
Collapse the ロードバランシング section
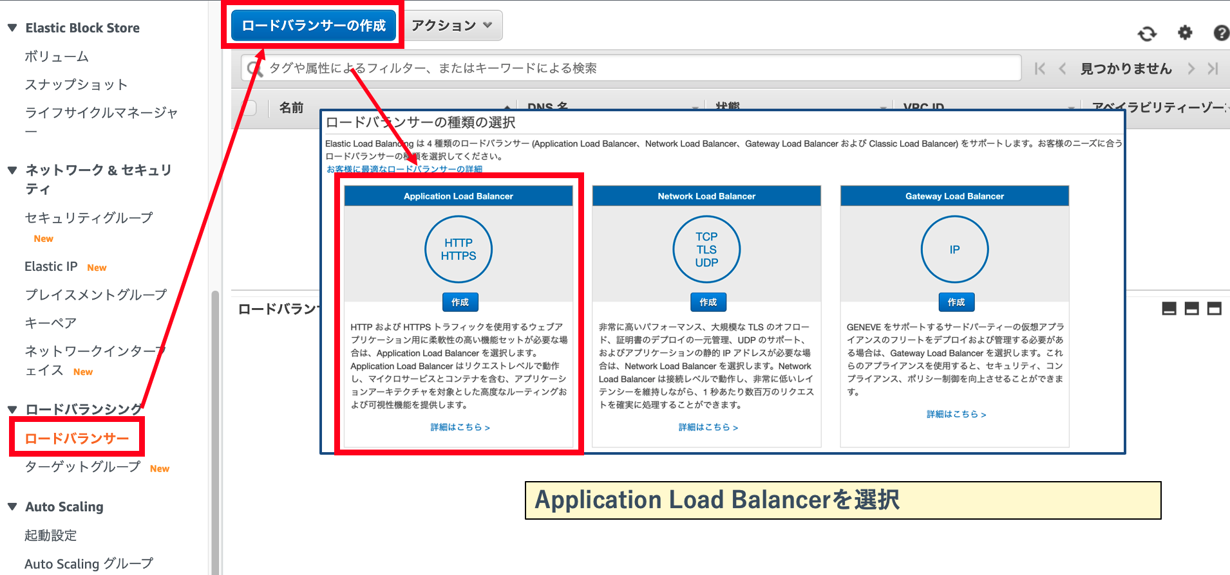(x=12, y=409)
